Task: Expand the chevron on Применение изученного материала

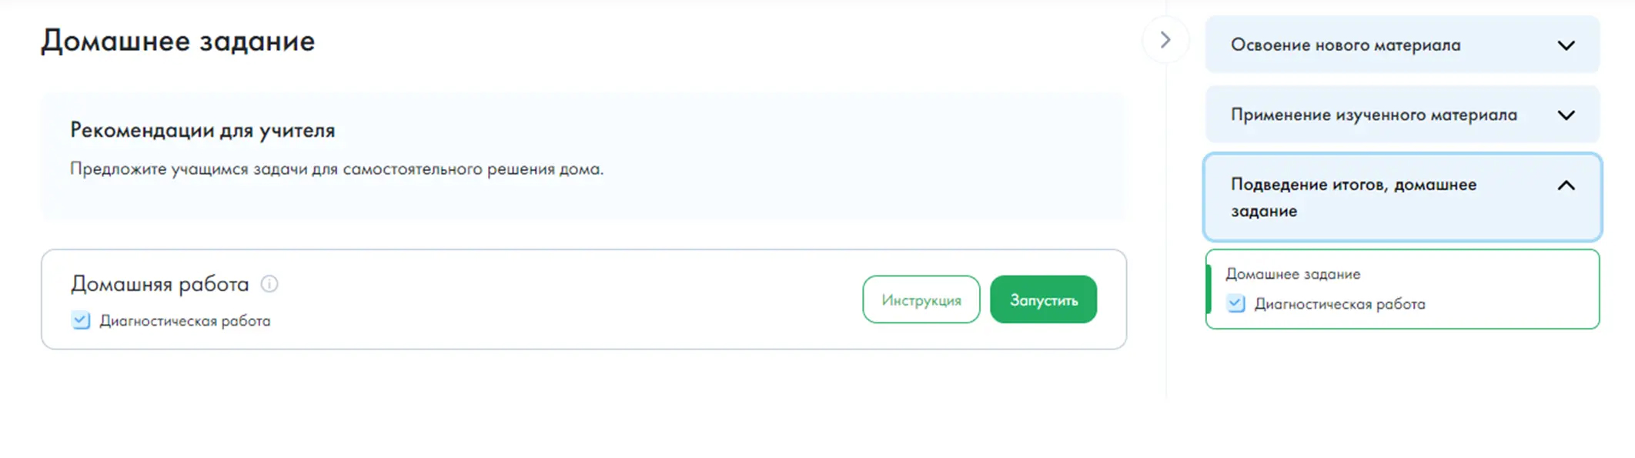Action: 1566,115
